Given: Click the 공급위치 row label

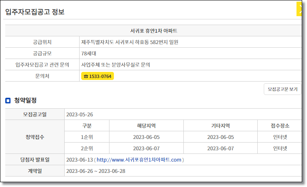Looking at the screenshot, I should pos(42,42).
